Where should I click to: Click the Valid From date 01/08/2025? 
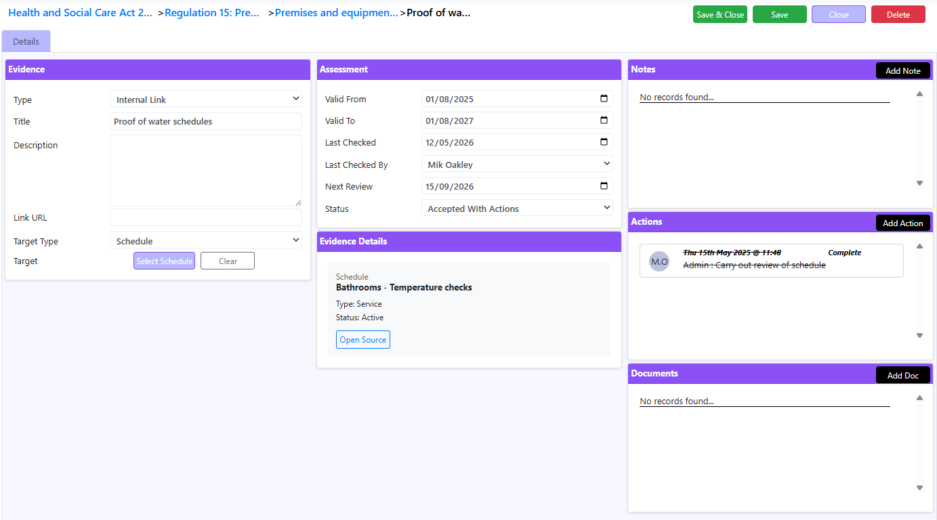pos(450,99)
